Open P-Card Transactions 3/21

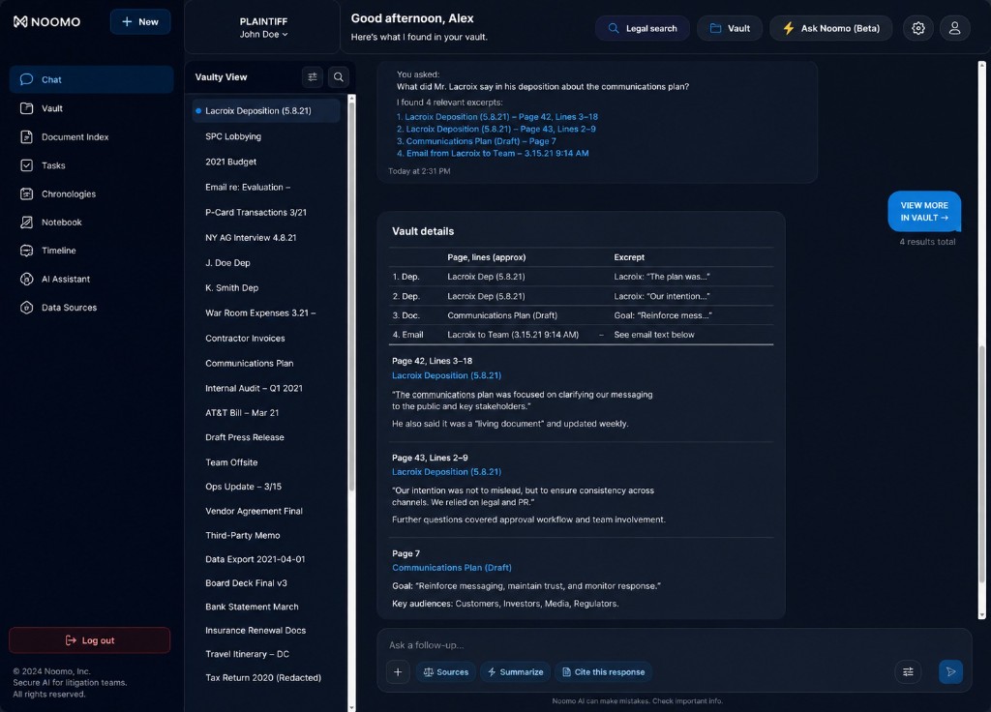255,212
